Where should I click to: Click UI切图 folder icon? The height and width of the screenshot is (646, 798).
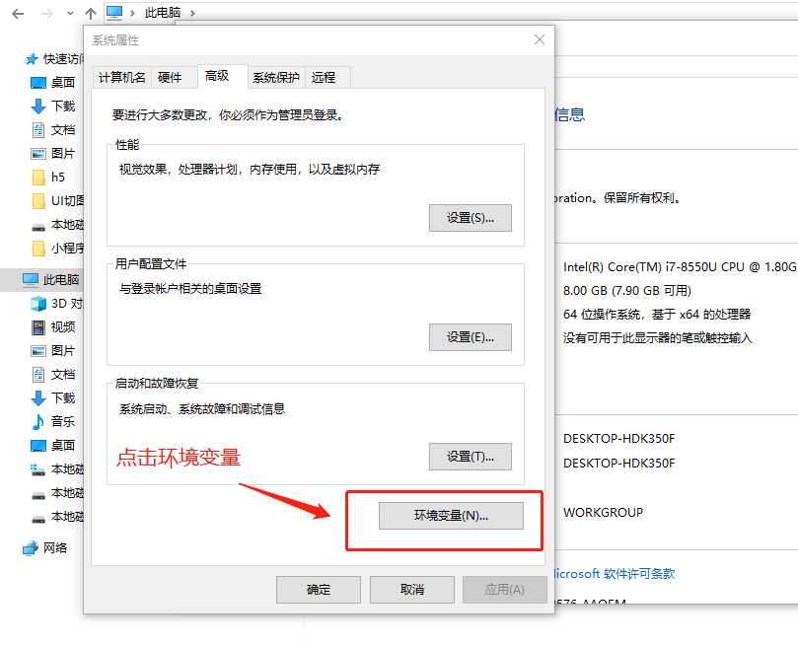coord(38,201)
